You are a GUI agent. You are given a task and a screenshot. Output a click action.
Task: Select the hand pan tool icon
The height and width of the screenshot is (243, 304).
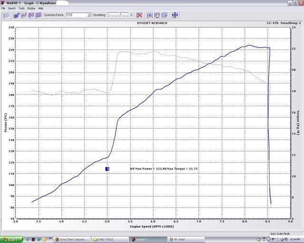(x=156, y=15)
